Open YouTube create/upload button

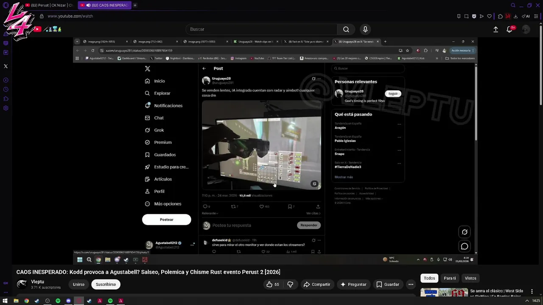[495, 29]
